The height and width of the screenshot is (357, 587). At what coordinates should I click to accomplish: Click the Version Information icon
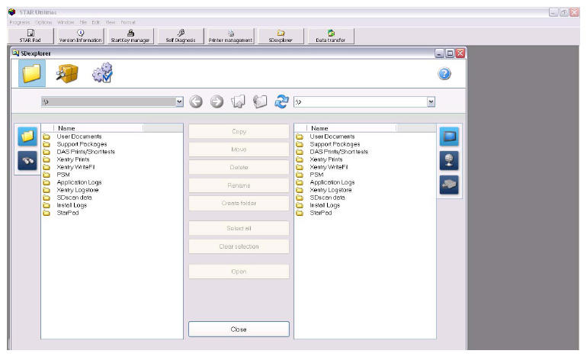(x=80, y=36)
